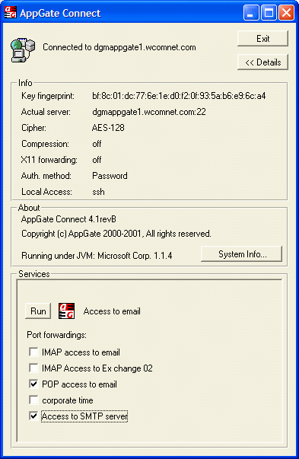This screenshot has height=459, width=299.
Task: Click the network computer connection icon
Action: click(23, 49)
